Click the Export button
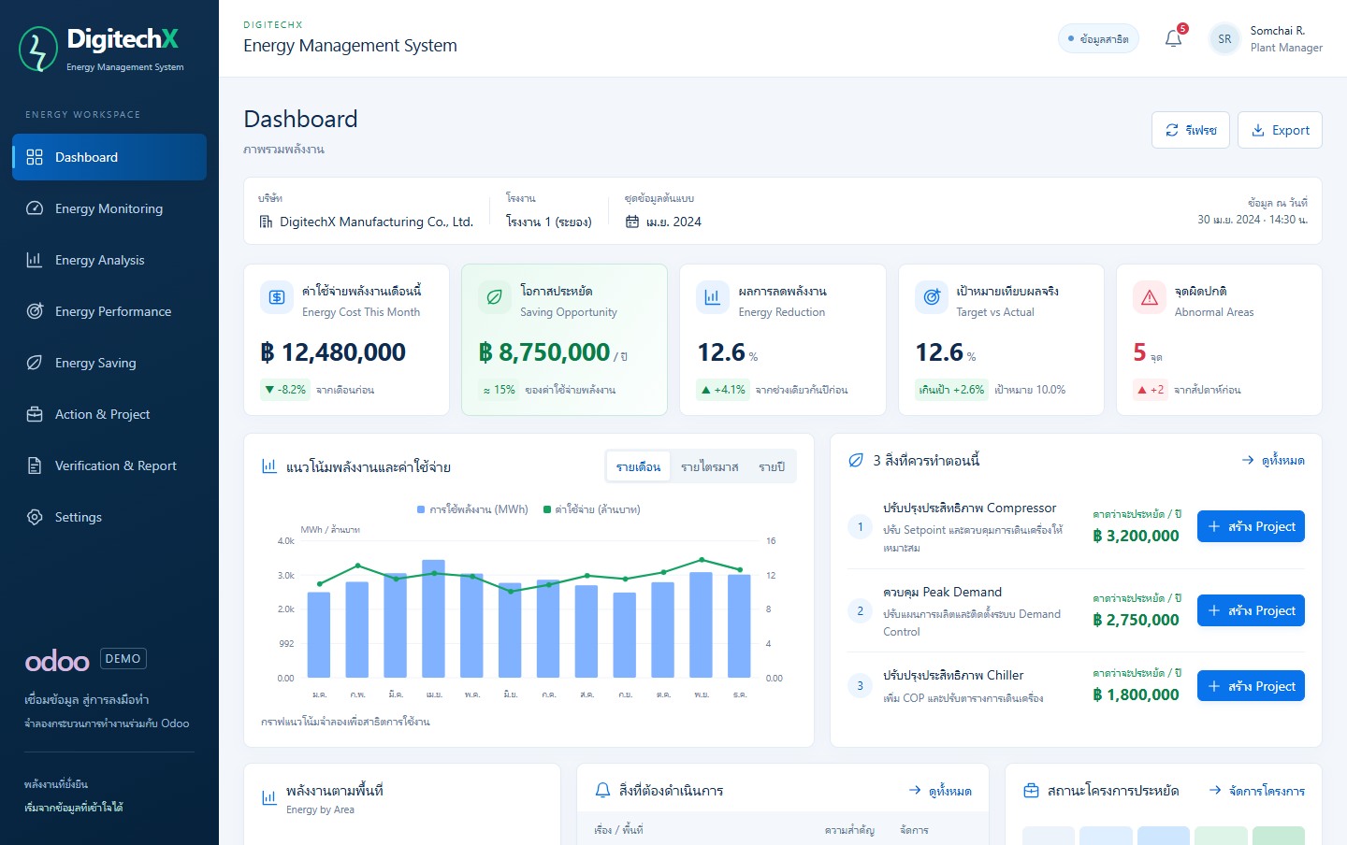This screenshot has width=1347, height=845. coord(1280,130)
